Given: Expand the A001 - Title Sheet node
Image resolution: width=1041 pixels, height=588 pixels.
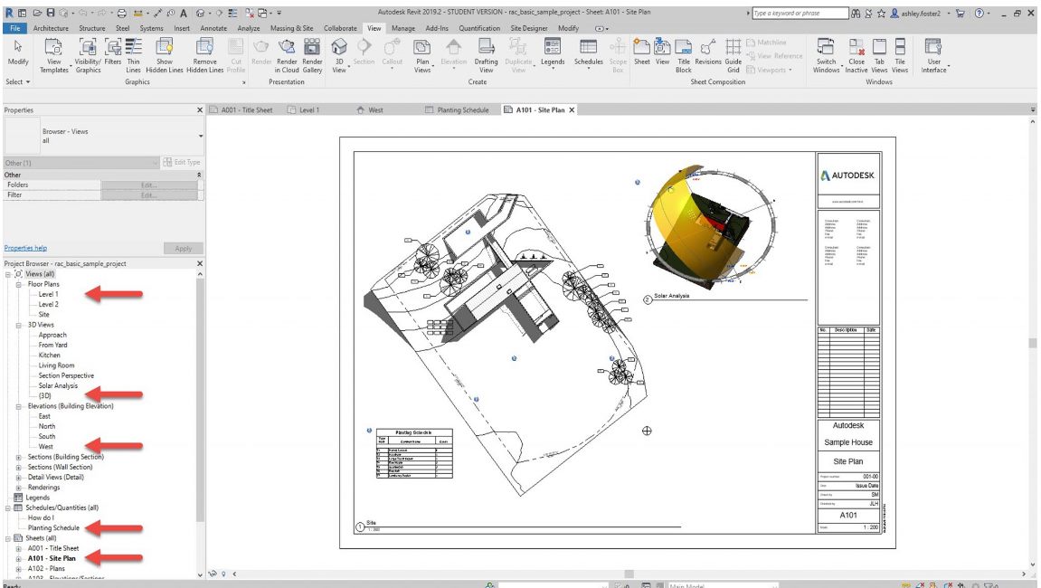Looking at the screenshot, I should [19, 549].
